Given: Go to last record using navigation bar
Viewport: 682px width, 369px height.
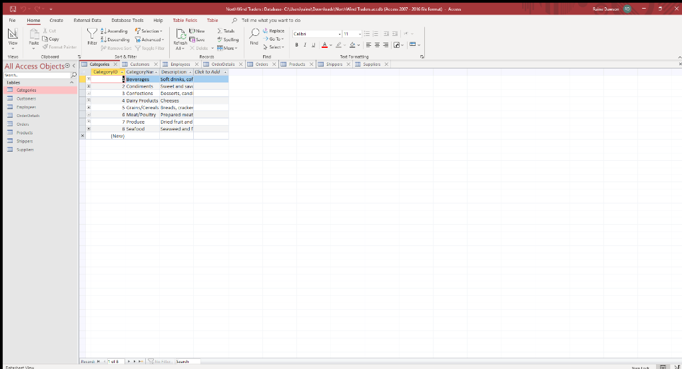Looking at the screenshot, I should pos(135,361).
